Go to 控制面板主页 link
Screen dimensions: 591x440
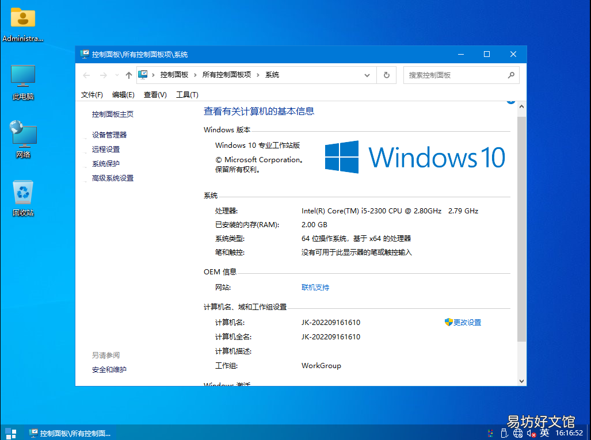[113, 114]
